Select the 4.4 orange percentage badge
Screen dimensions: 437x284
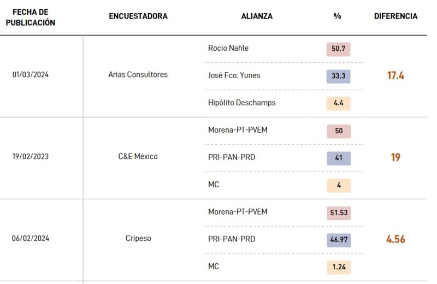338,103
